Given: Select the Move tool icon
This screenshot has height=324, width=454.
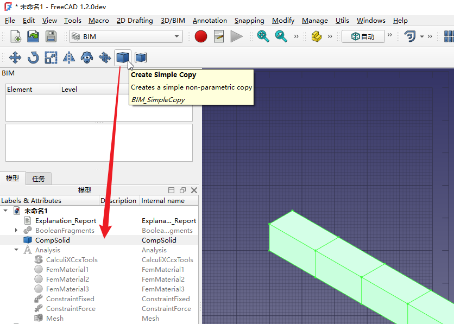Looking at the screenshot, I should [x=15, y=57].
